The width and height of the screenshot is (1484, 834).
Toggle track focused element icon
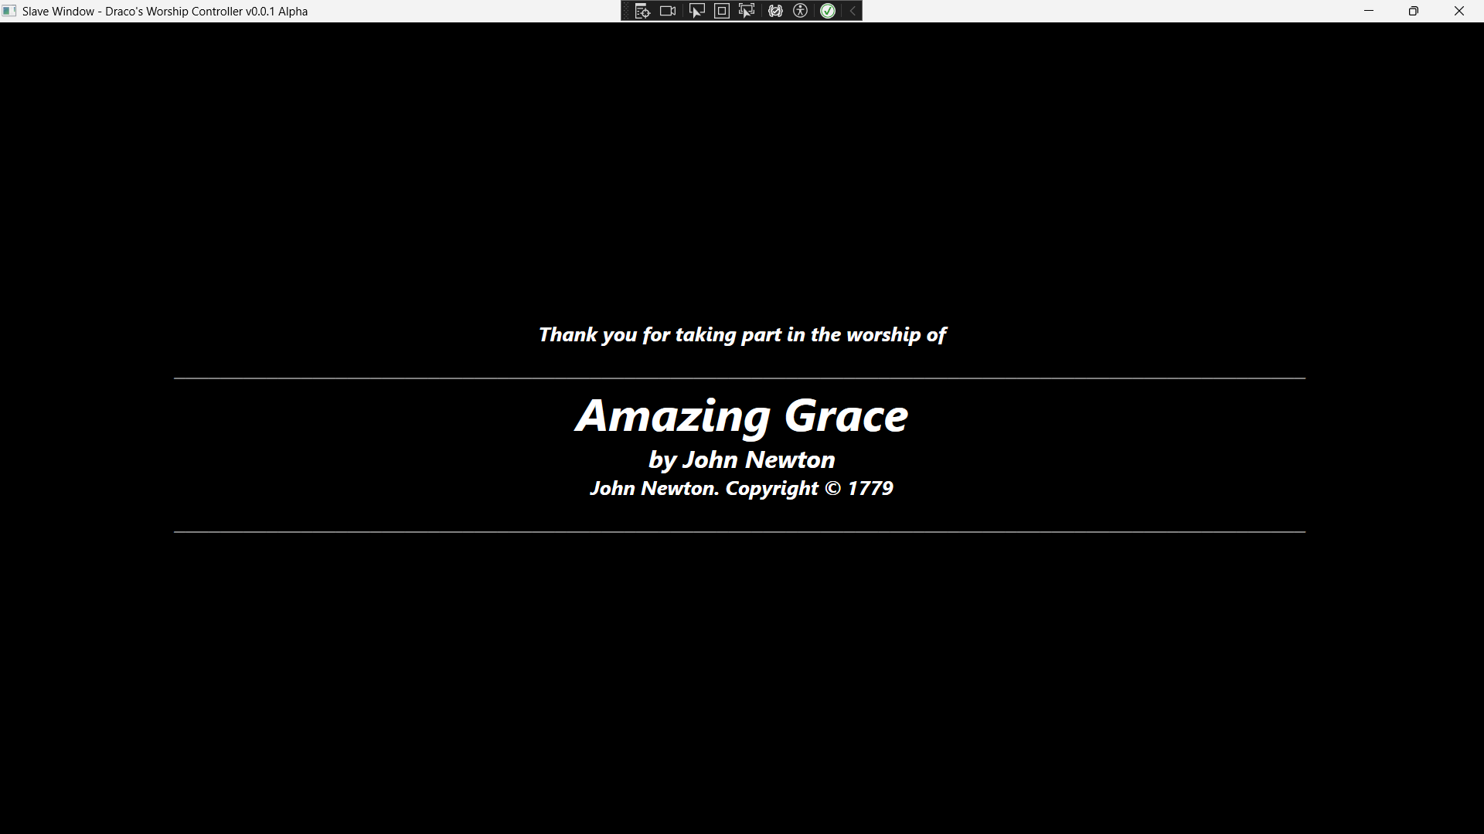pyautogui.click(x=747, y=11)
